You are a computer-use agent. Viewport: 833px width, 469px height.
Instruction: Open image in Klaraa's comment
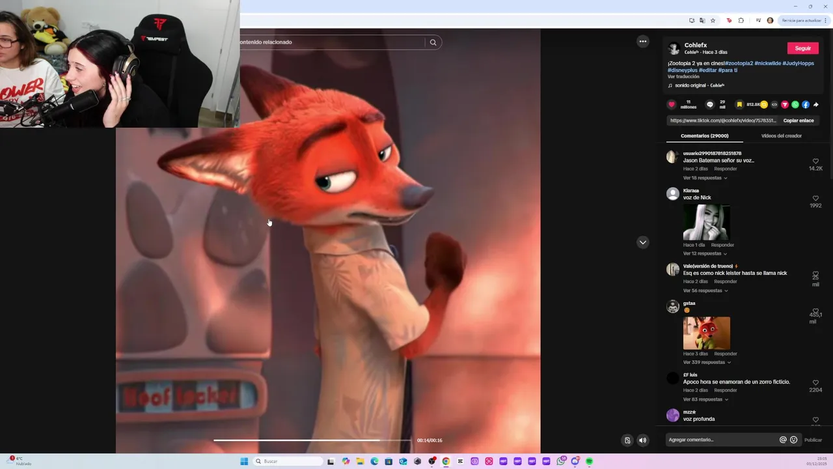706,223
